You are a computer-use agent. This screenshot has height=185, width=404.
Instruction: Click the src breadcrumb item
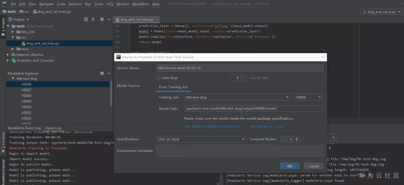(x=24, y=12)
